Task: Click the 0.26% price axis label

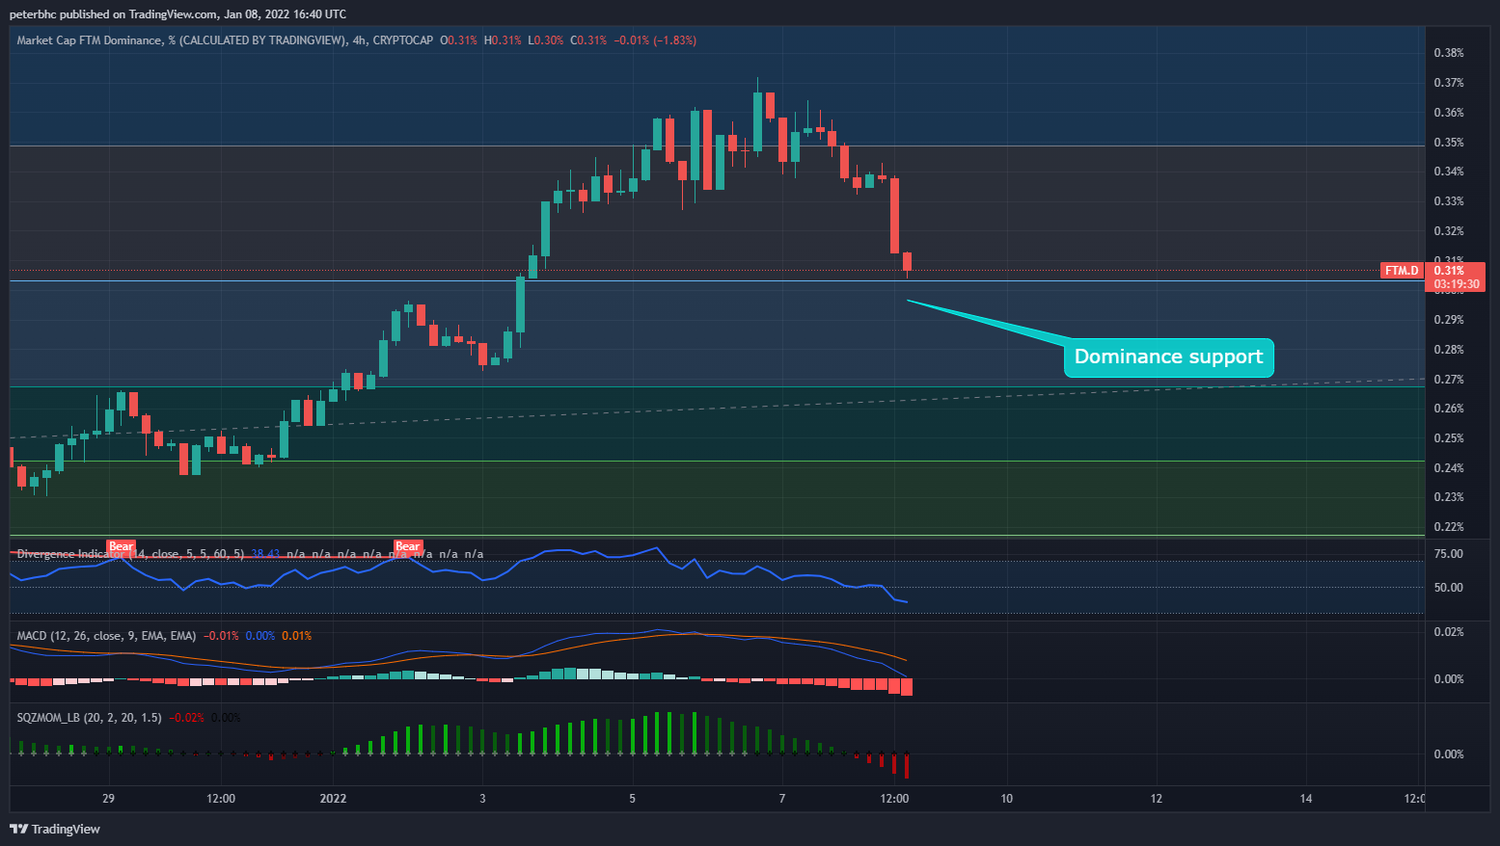Action: (1449, 409)
